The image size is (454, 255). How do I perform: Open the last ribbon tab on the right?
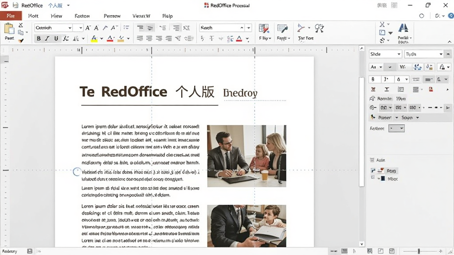click(x=167, y=16)
